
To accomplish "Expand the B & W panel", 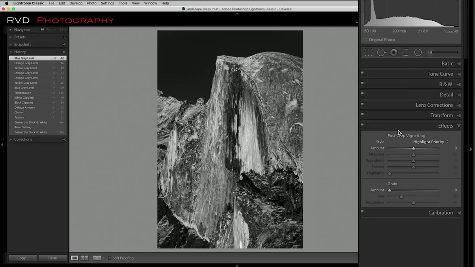I will (459, 84).
